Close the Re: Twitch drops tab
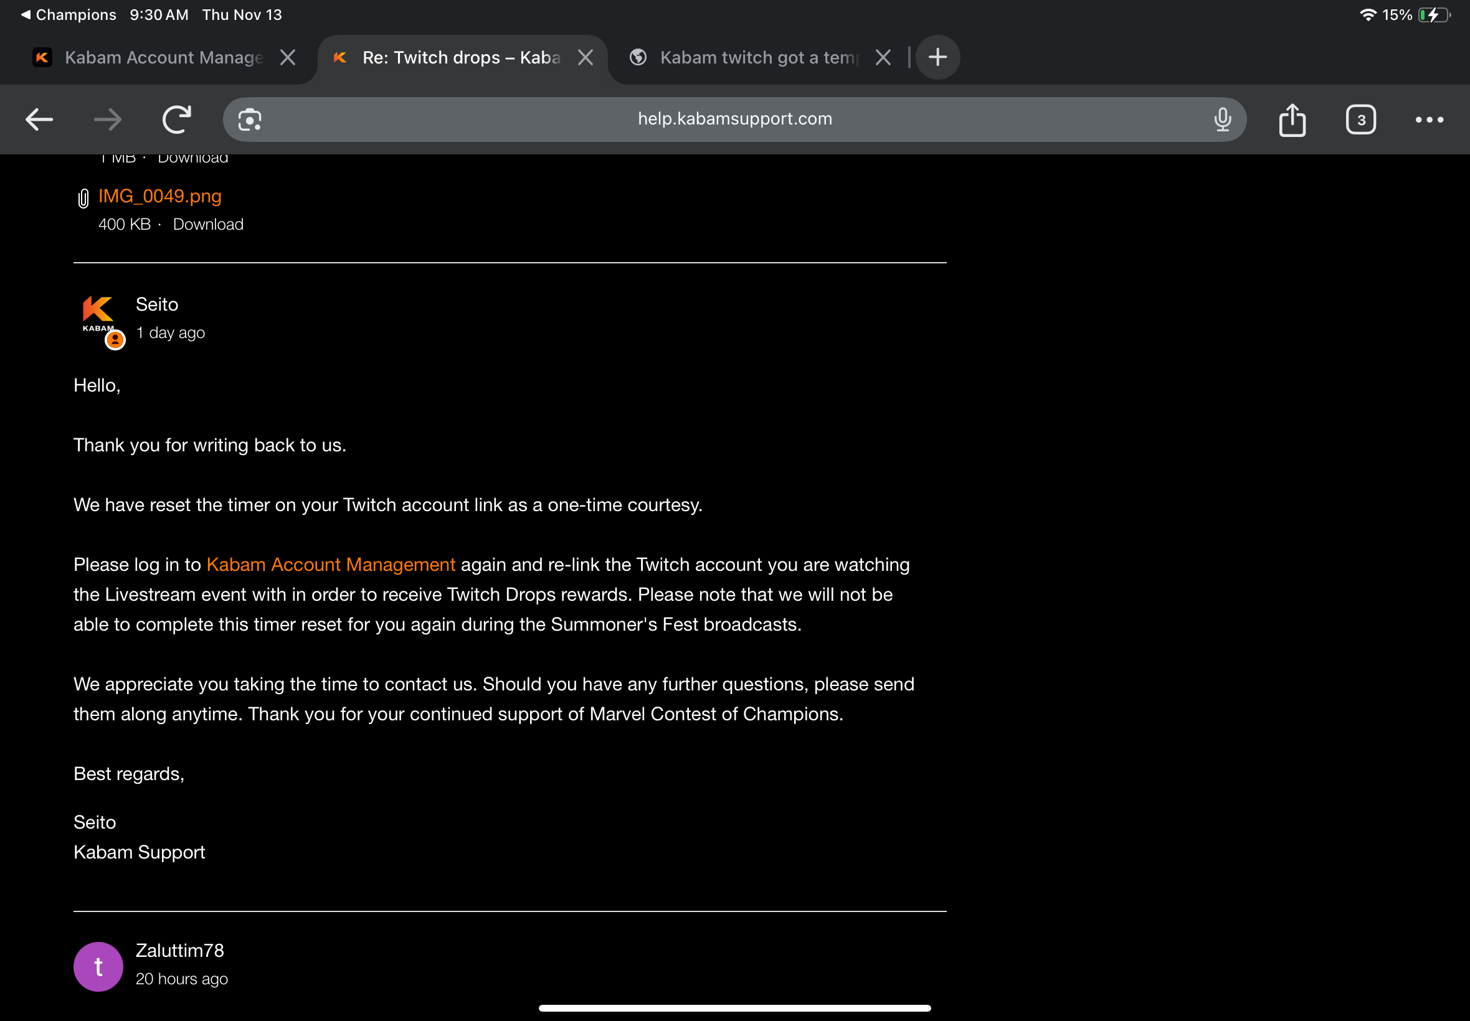Viewport: 1470px width, 1021px height. (x=585, y=57)
